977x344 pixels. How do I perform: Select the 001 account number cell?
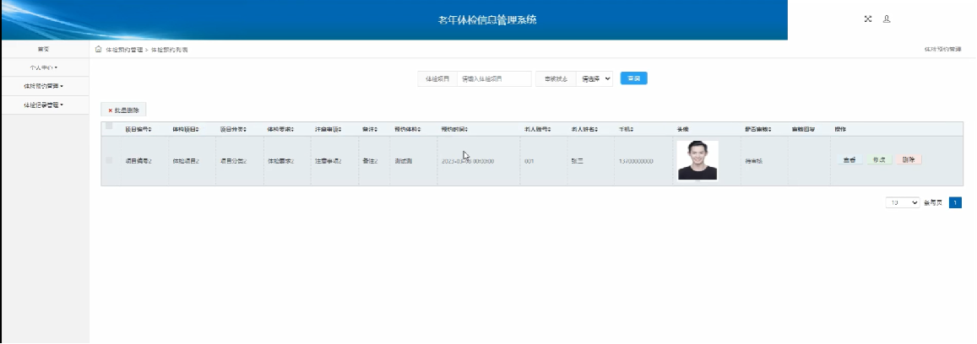529,161
